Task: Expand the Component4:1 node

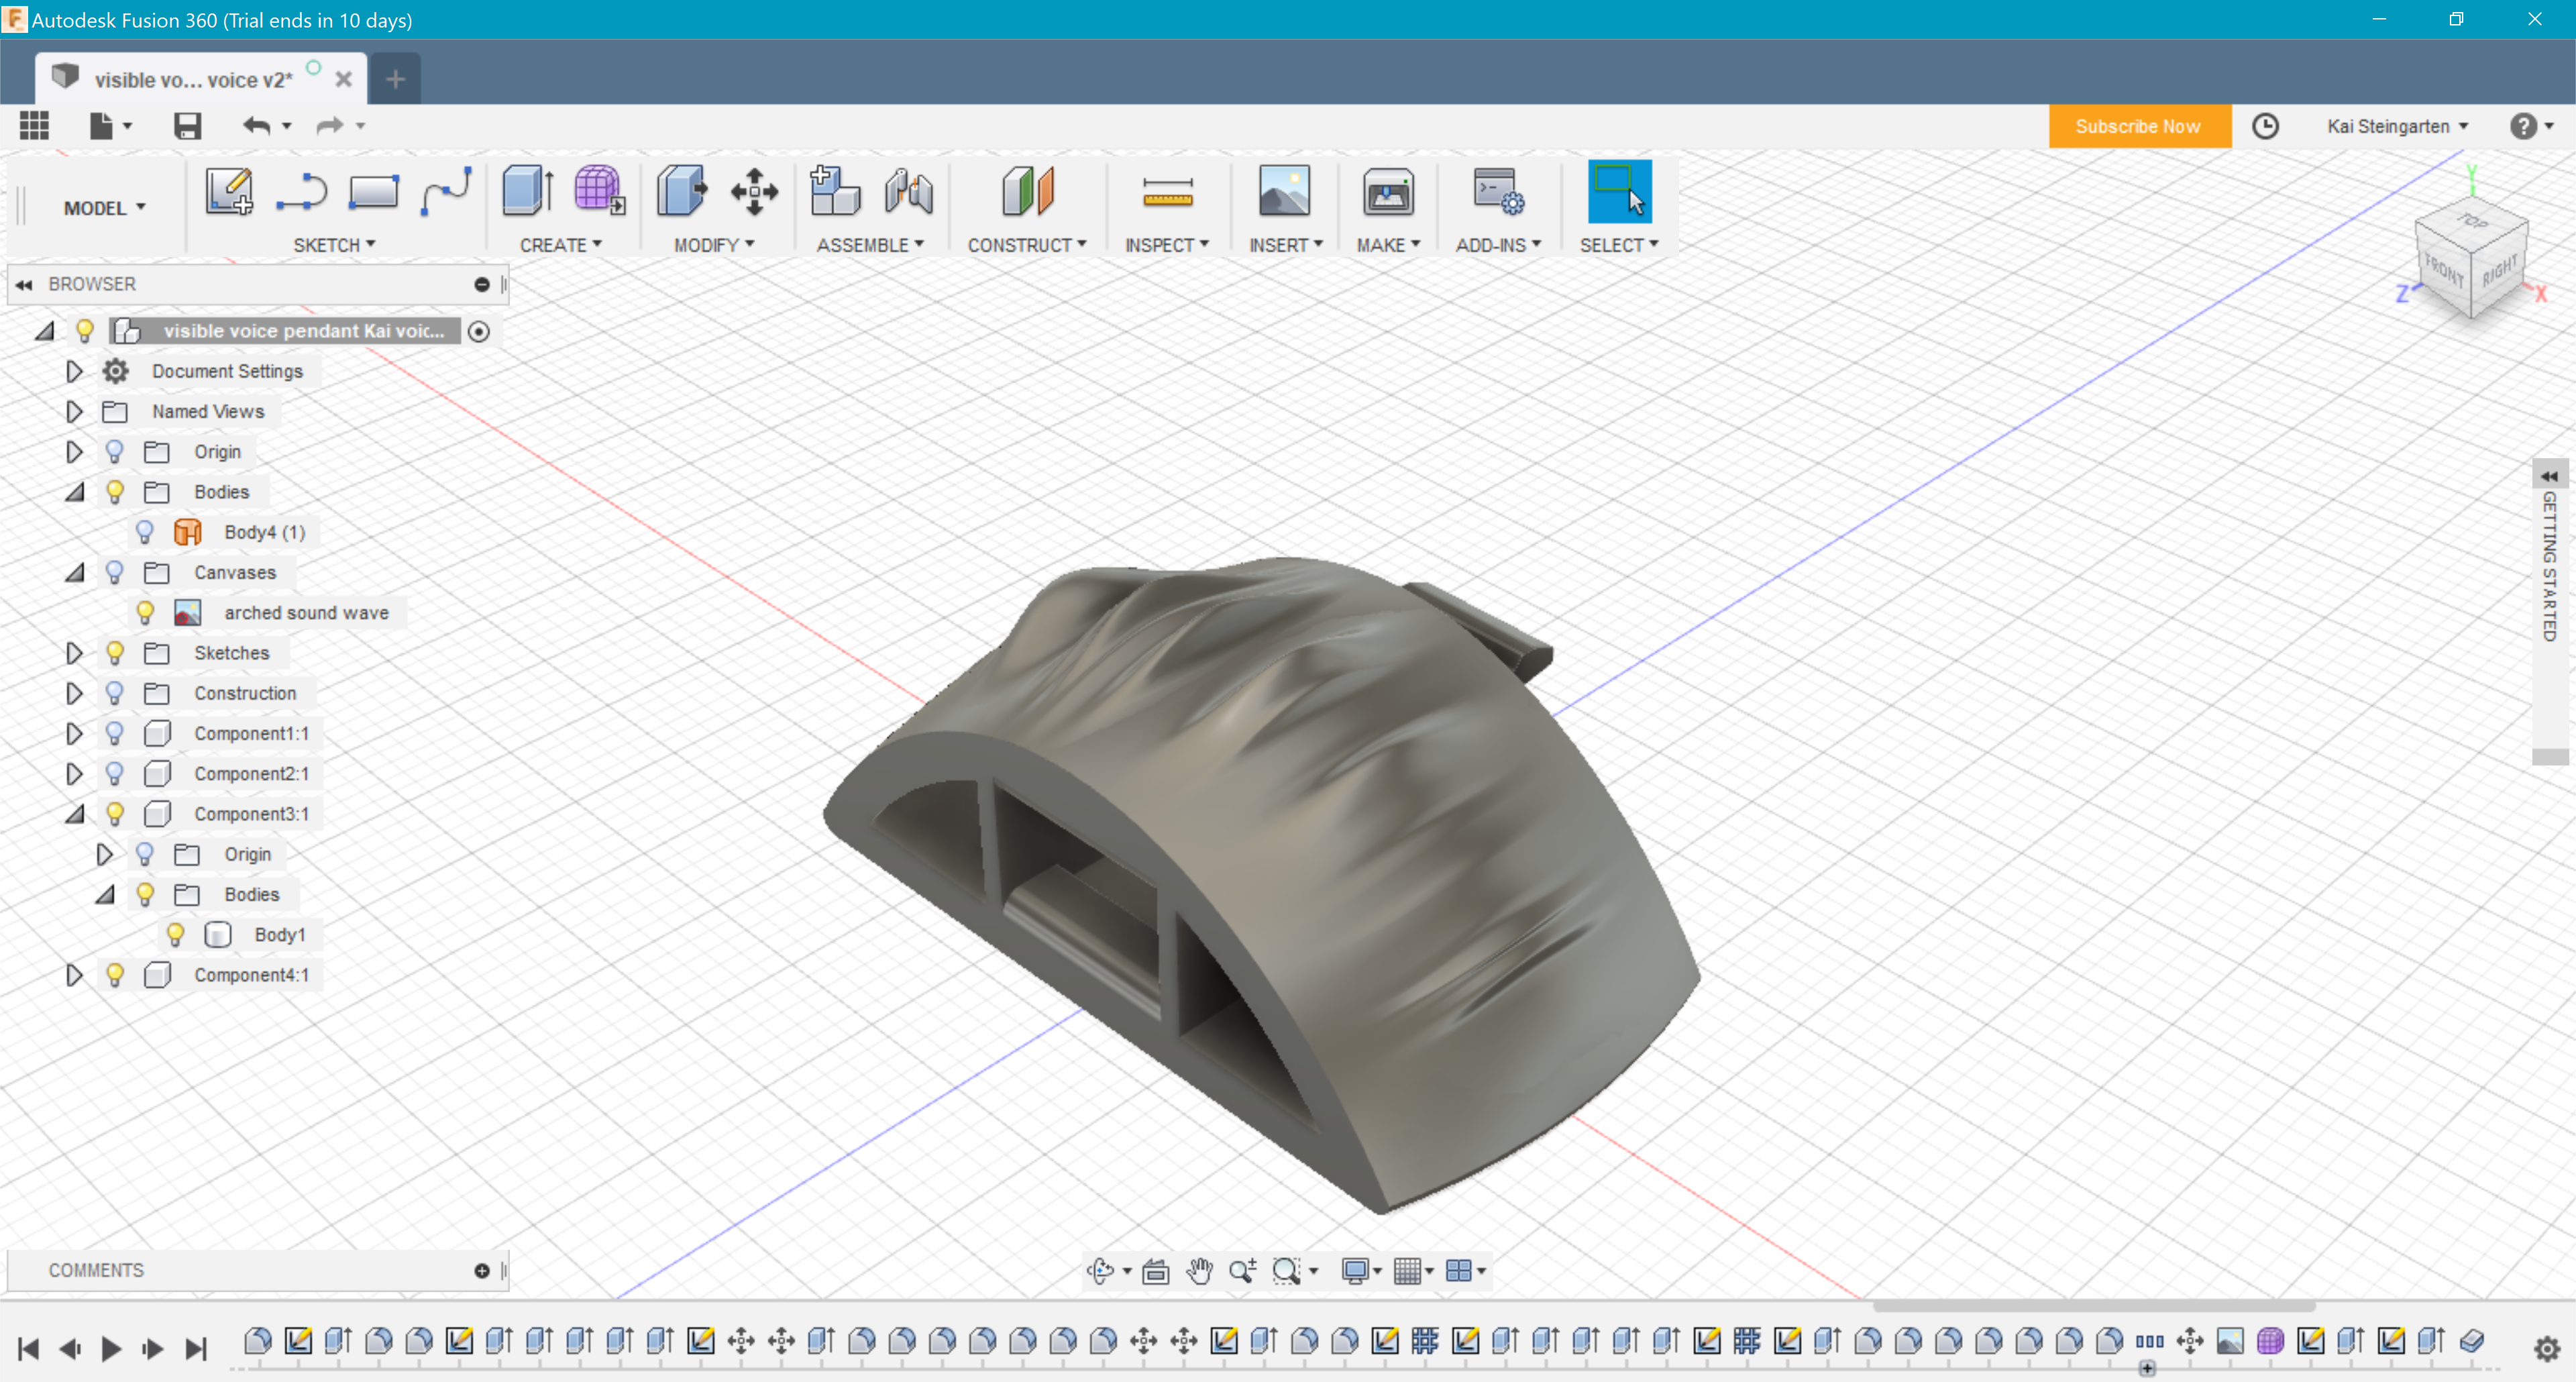Action: 74,974
